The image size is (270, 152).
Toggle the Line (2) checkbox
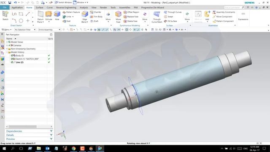tap(12, 62)
